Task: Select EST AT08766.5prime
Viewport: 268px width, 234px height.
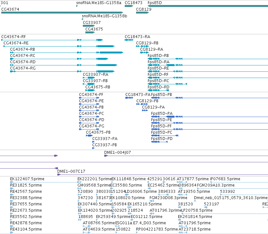Action: click(99, 223)
